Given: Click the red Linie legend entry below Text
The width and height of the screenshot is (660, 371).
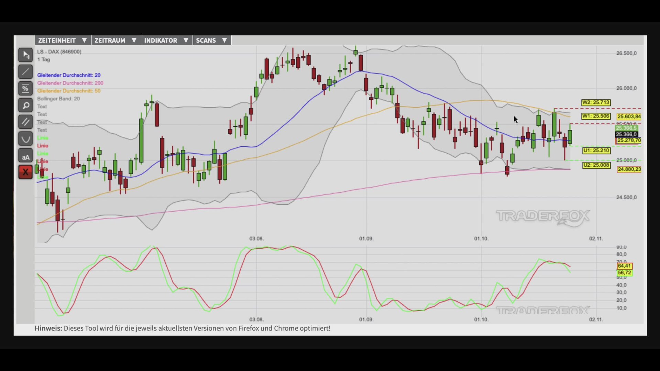Looking at the screenshot, I should [43, 146].
